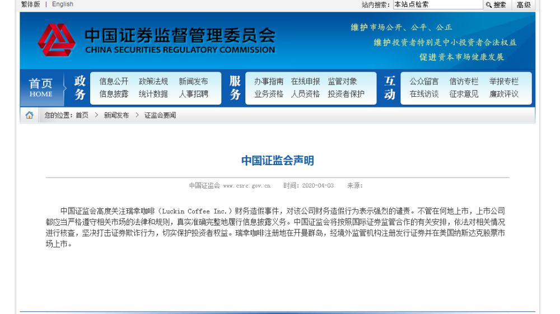The height and width of the screenshot is (314, 560).
Task: Open 信息披露 menu item
Action: pos(114,94)
